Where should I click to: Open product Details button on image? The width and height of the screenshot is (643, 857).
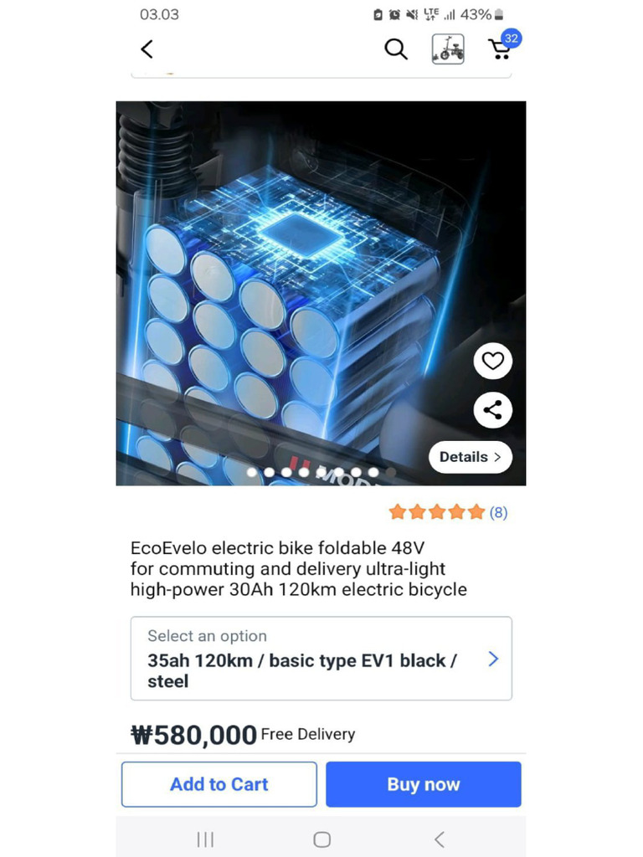[x=471, y=457]
